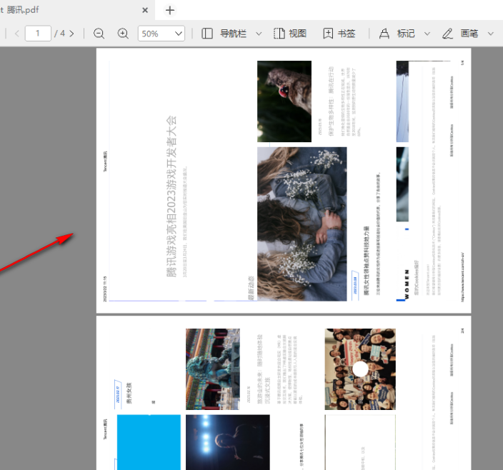Click the group photo on page two

pos(360,369)
